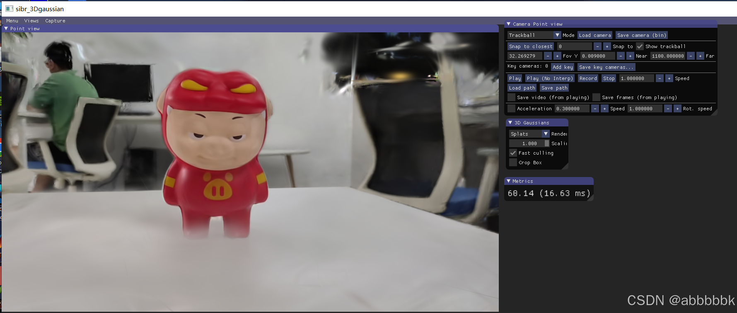Collapse the Point view panel

click(x=6, y=29)
